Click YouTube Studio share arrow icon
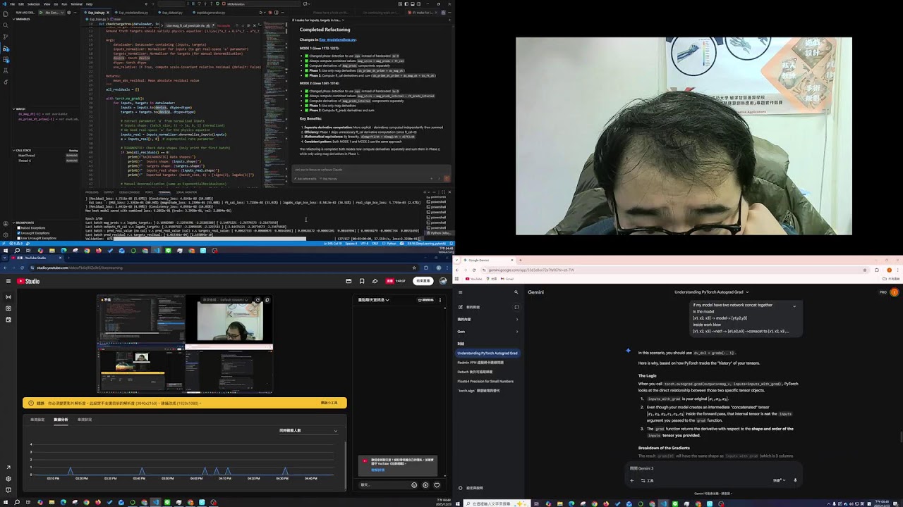Image resolution: width=903 pixels, height=507 pixels. click(x=375, y=281)
